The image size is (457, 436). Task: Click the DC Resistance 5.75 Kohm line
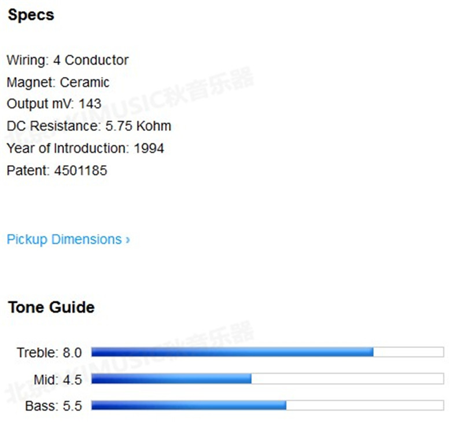coord(89,126)
